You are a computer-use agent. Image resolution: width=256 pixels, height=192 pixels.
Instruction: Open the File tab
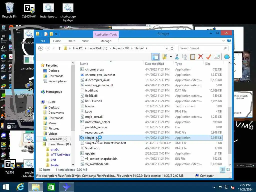[42, 41]
